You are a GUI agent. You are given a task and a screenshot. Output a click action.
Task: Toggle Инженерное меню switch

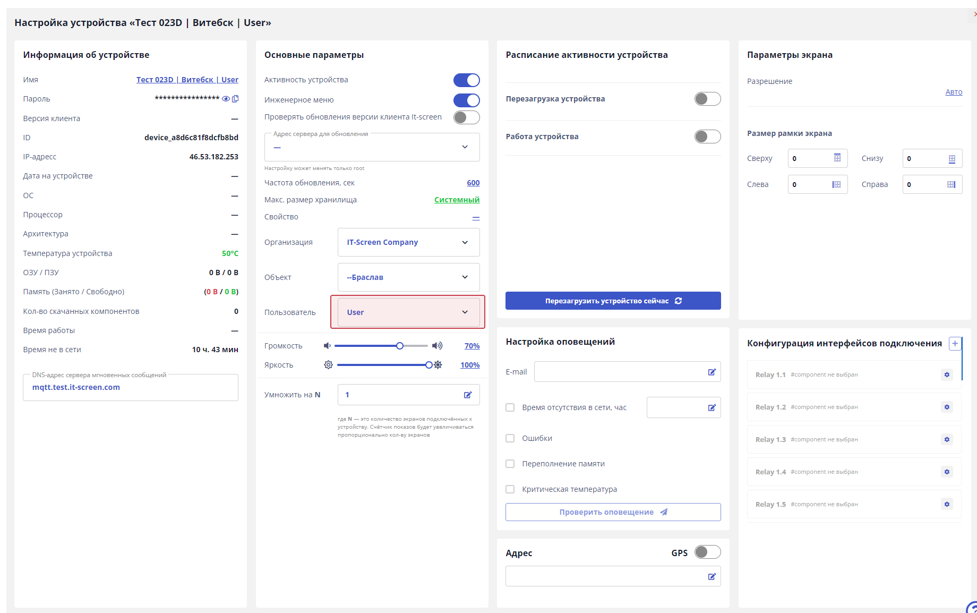467,100
